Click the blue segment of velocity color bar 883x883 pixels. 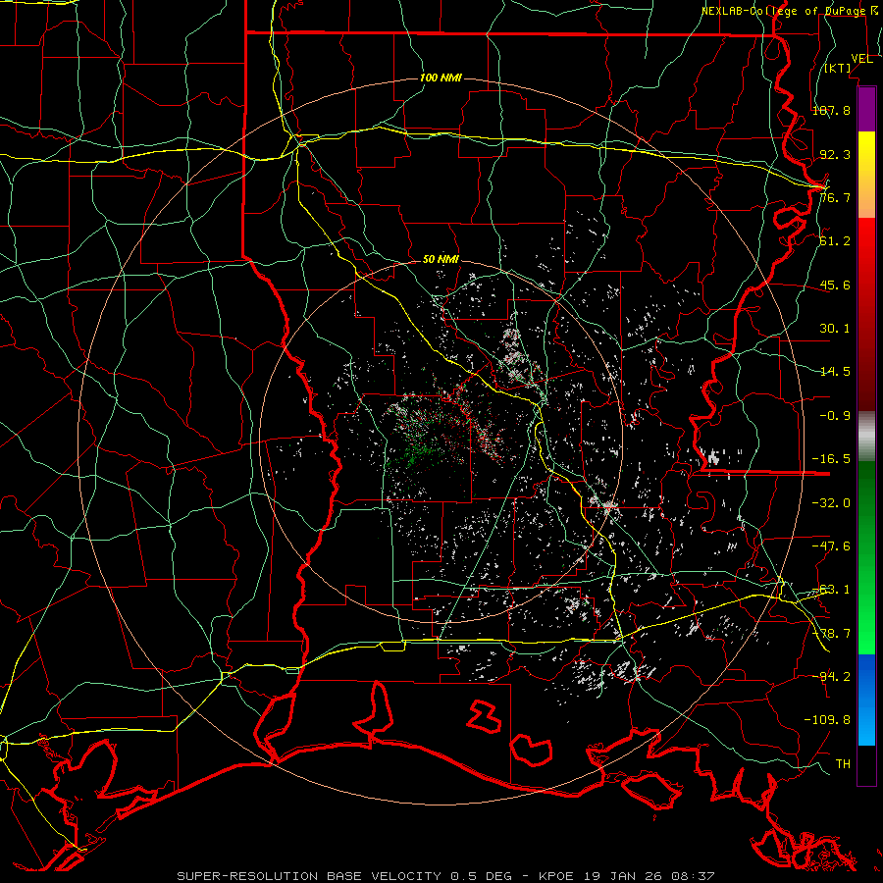coord(866,700)
